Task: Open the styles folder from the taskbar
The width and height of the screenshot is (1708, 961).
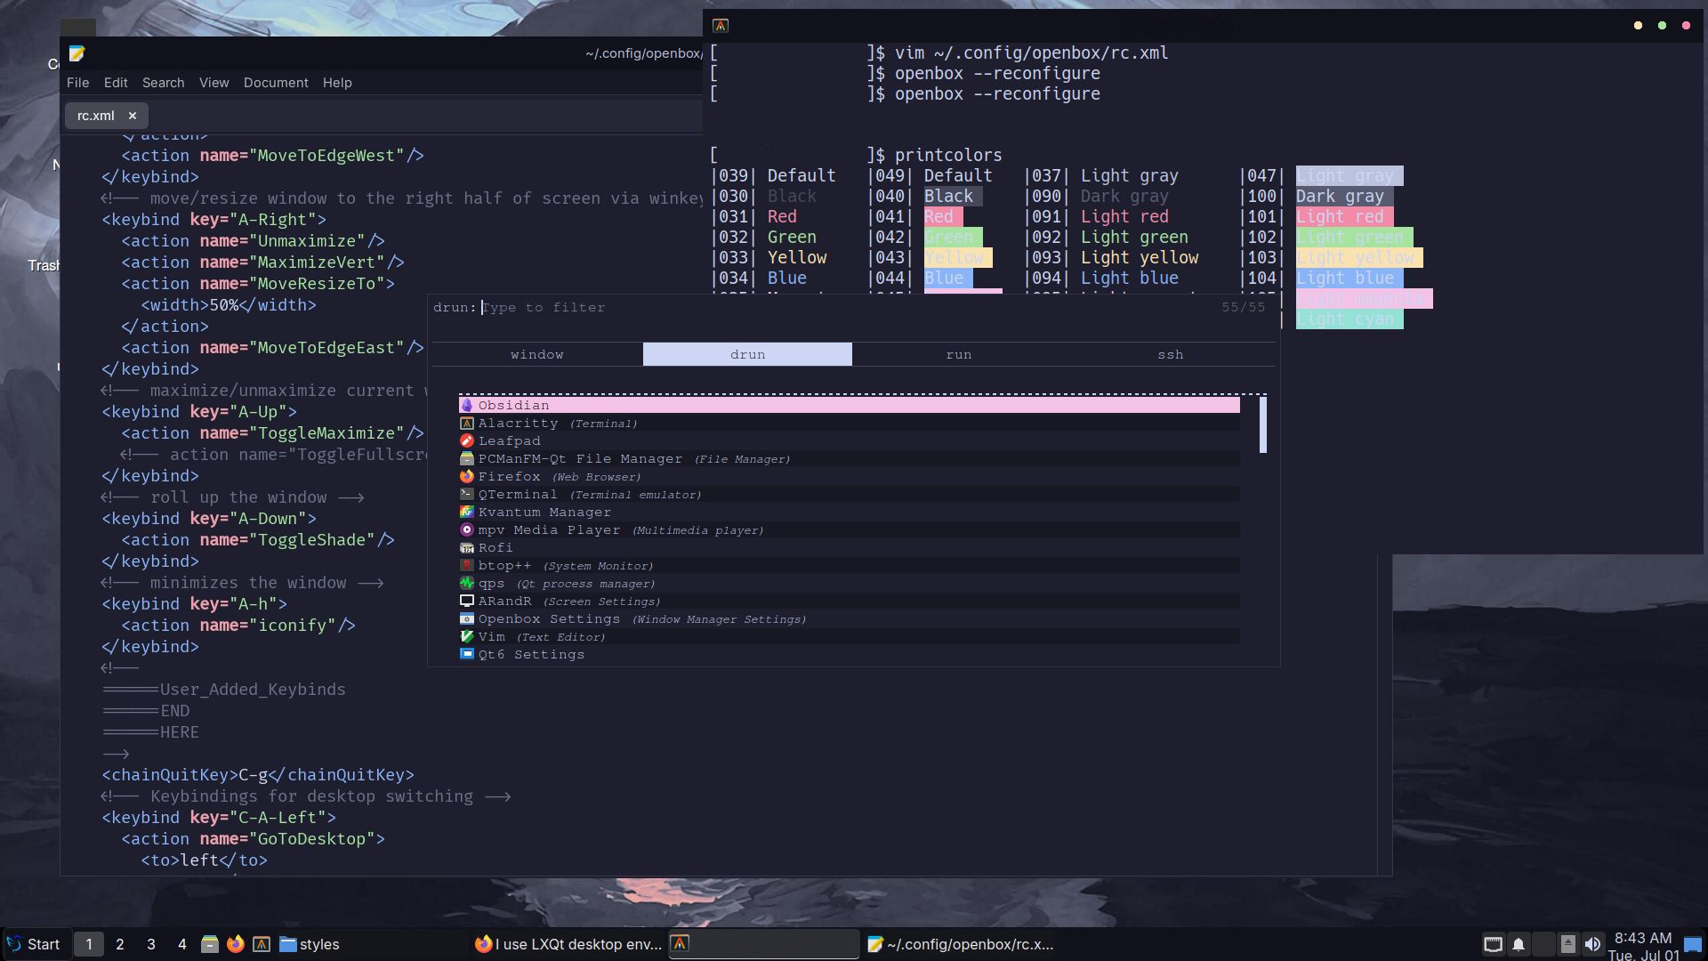Action: (310, 944)
